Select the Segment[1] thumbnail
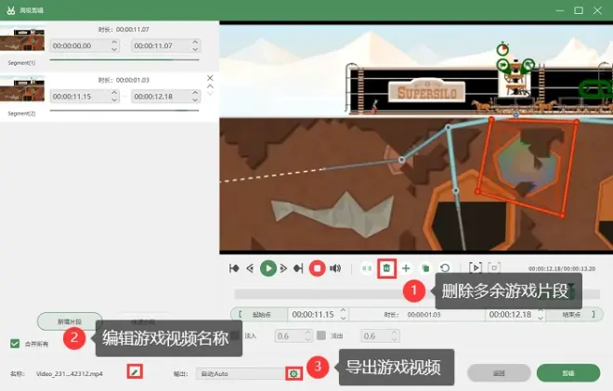This screenshot has width=613, height=391. (22, 40)
